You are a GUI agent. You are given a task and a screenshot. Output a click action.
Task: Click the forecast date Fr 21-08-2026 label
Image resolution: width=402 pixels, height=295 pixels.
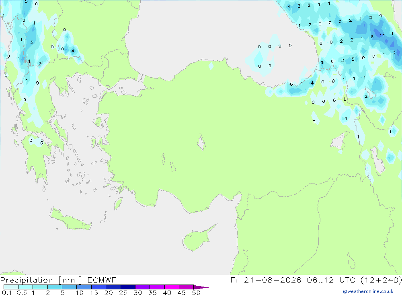click(x=266, y=280)
